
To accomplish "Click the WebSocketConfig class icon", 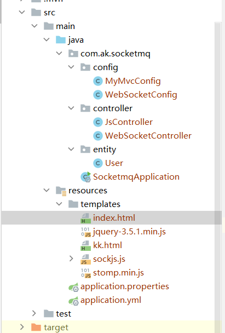I will click(x=98, y=95).
